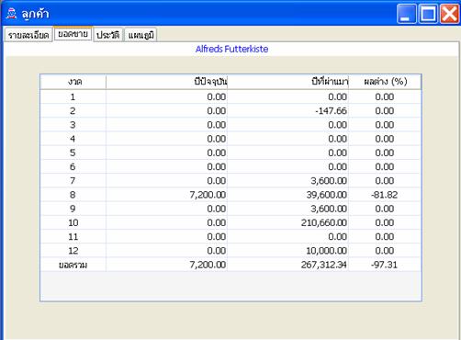
Task: Select the 267,312.34 total cell
Action: click(x=287, y=265)
